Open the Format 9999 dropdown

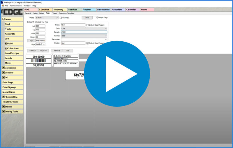pyautogui.click(x=84, y=36)
